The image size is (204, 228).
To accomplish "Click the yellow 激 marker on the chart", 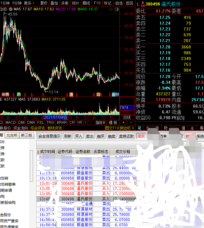I will point(71,95).
